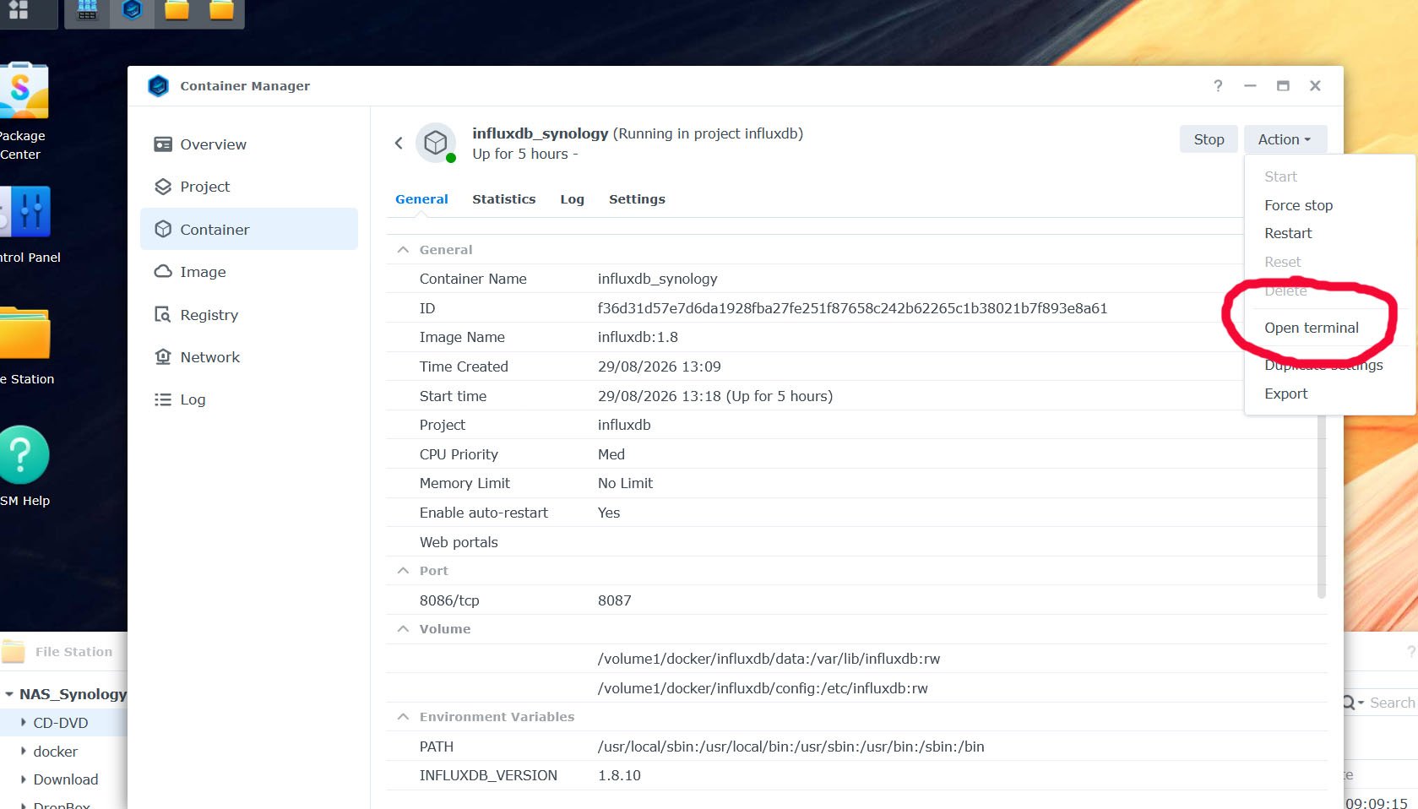Switch to the Statistics tab
This screenshot has width=1418, height=809.
pos(504,199)
